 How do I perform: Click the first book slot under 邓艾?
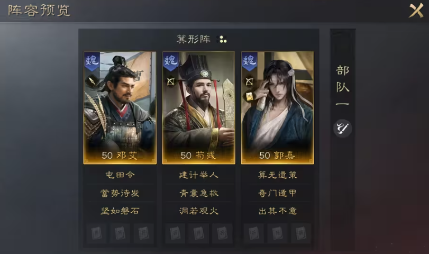pos(96,233)
